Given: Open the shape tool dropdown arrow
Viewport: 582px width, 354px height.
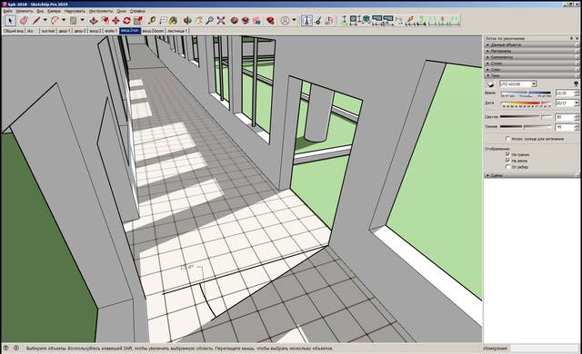Looking at the screenshot, I should (x=82, y=20).
